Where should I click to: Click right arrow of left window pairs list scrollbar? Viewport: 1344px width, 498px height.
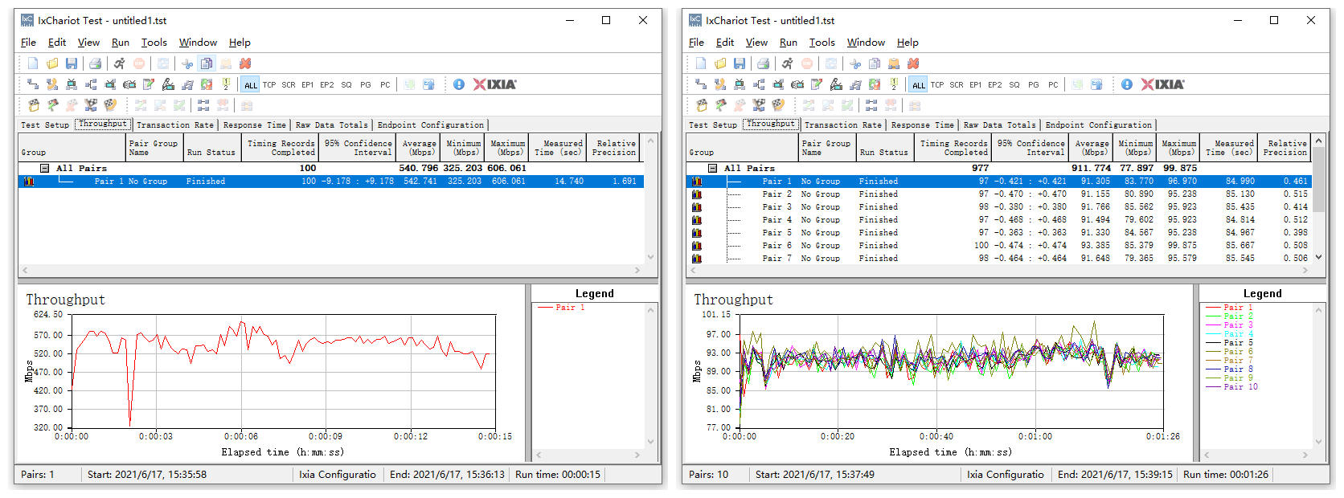pyautogui.click(x=637, y=271)
